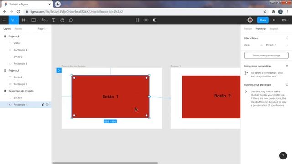Open browser extensions puzzle icon

(x=273, y=12)
